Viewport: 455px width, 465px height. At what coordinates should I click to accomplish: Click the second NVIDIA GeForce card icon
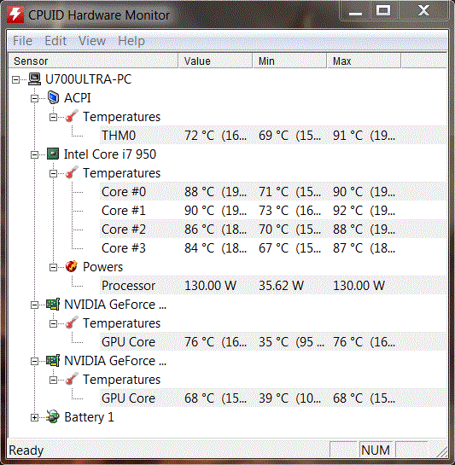click(x=53, y=361)
